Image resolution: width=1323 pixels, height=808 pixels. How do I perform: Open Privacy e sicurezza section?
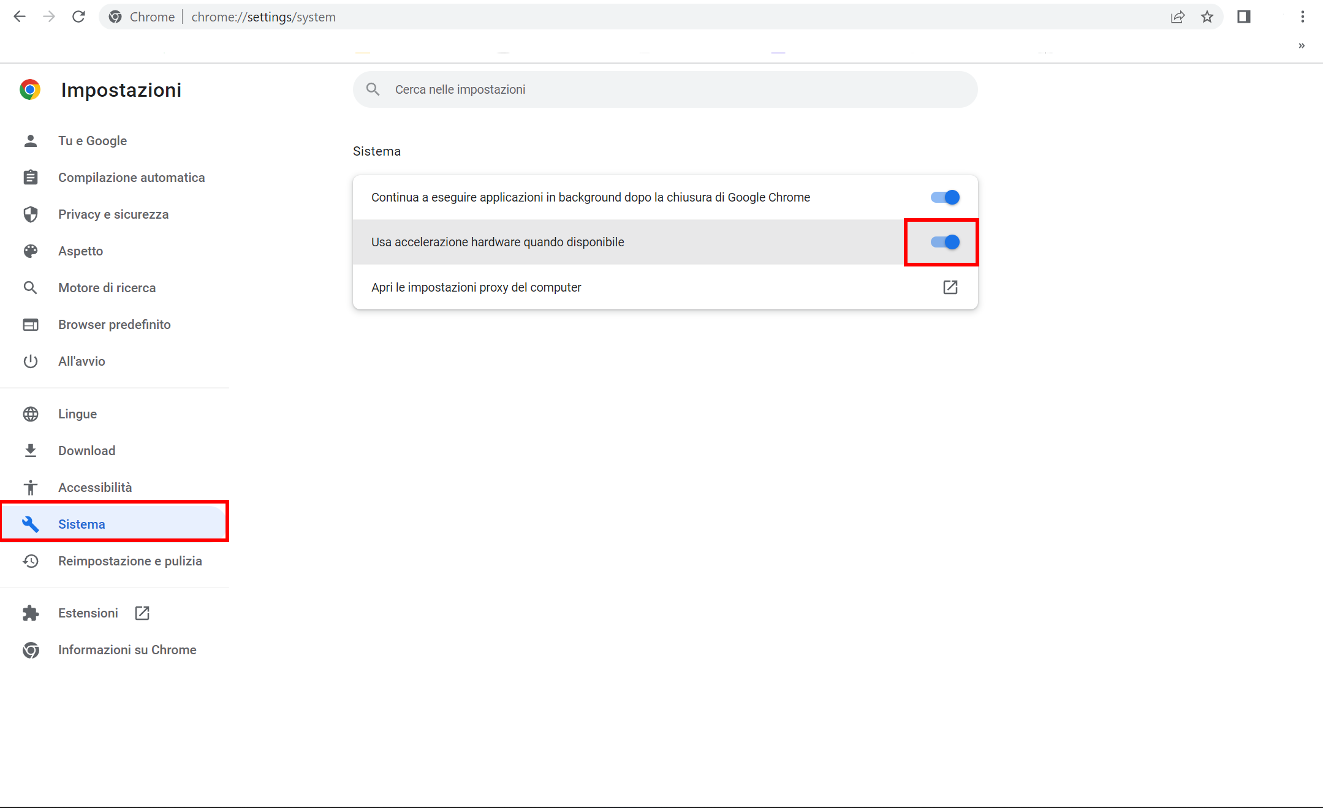tap(113, 214)
